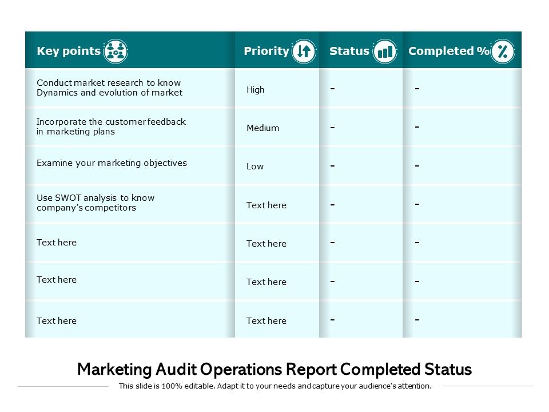Click the subtitle 'This slide is 100% editable'
Screen dimensions: 549x412
pos(275,386)
